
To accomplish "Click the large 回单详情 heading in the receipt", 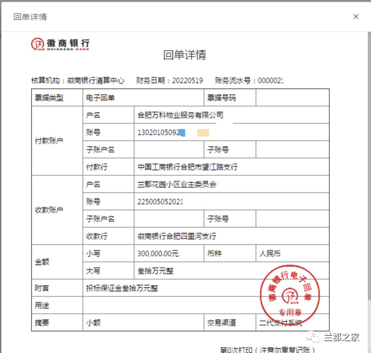I will [184, 55].
